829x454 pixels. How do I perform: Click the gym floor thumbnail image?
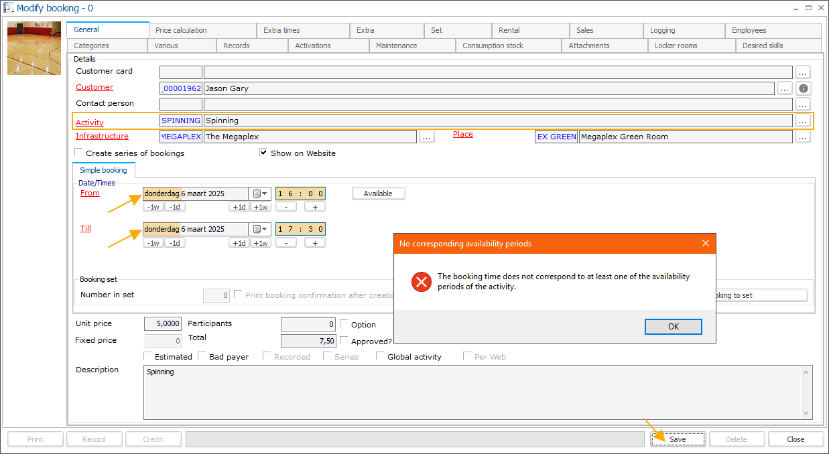[x=34, y=48]
